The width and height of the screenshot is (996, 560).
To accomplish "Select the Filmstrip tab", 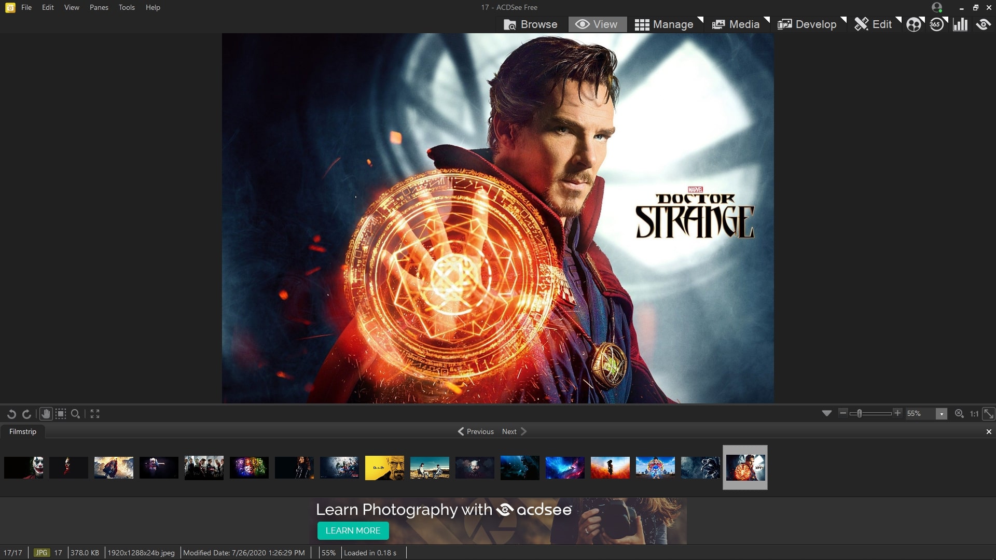I will (23, 431).
